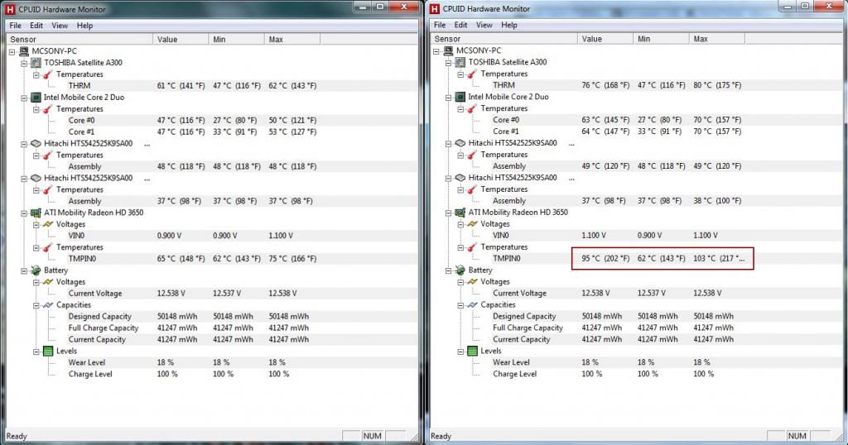Open Help menu in left window
848x445 pixels.
point(84,26)
